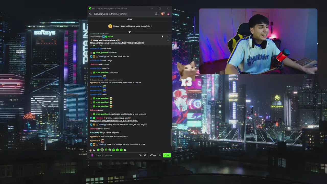Open the text formatting icon in message box
The height and width of the screenshot is (184, 327).
(140, 155)
